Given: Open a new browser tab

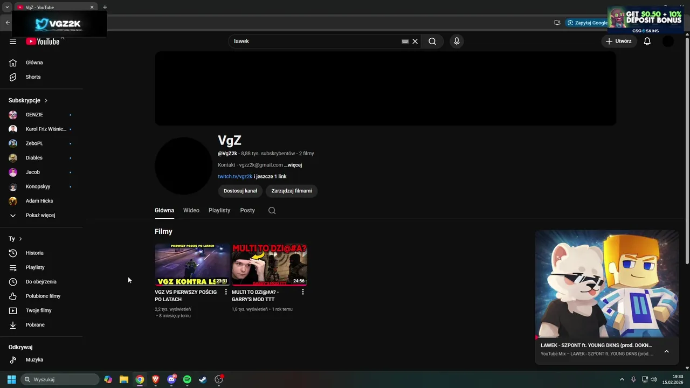Looking at the screenshot, I should (x=105, y=7).
